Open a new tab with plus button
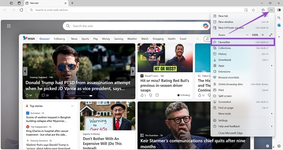The image size is (283, 150). (x=72, y=3)
